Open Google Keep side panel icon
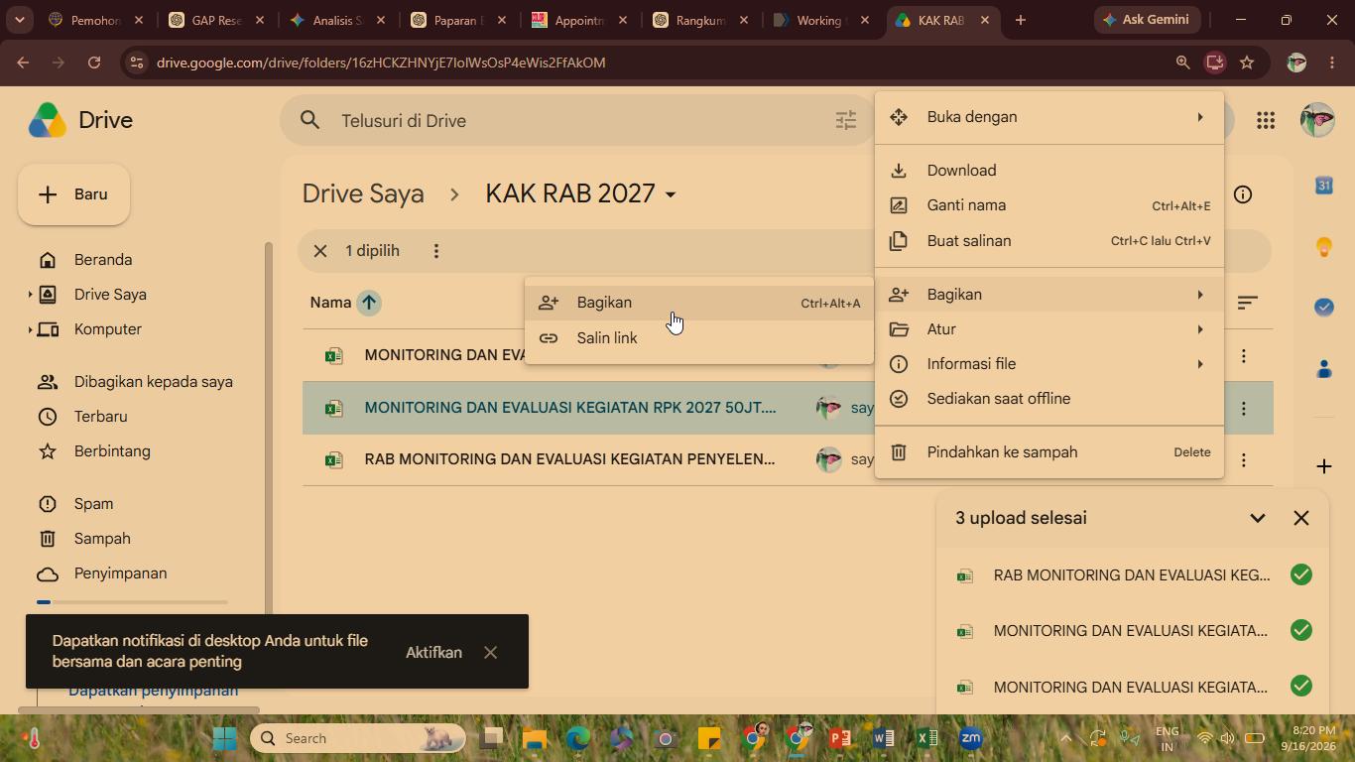Viewport: 1355px width, 762px height. 1323,247
